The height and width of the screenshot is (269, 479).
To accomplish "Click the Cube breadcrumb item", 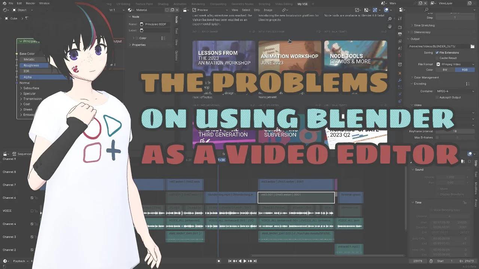I will point(11,18).
